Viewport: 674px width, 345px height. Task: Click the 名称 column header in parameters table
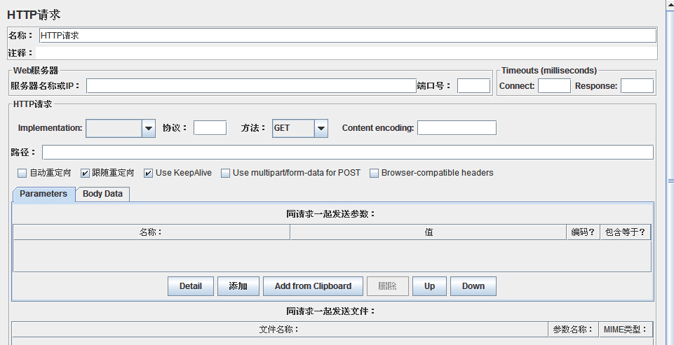[x=151, y=232]
